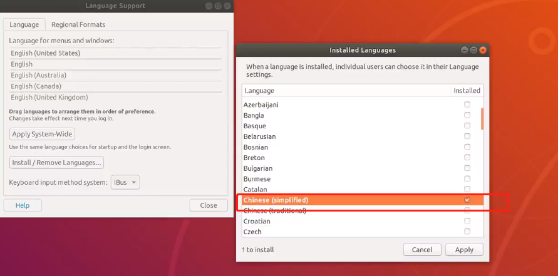Screen dimensions: 558x276
Task: Click the Language column header
Action: pyautogui.click(x=346, y=91)
